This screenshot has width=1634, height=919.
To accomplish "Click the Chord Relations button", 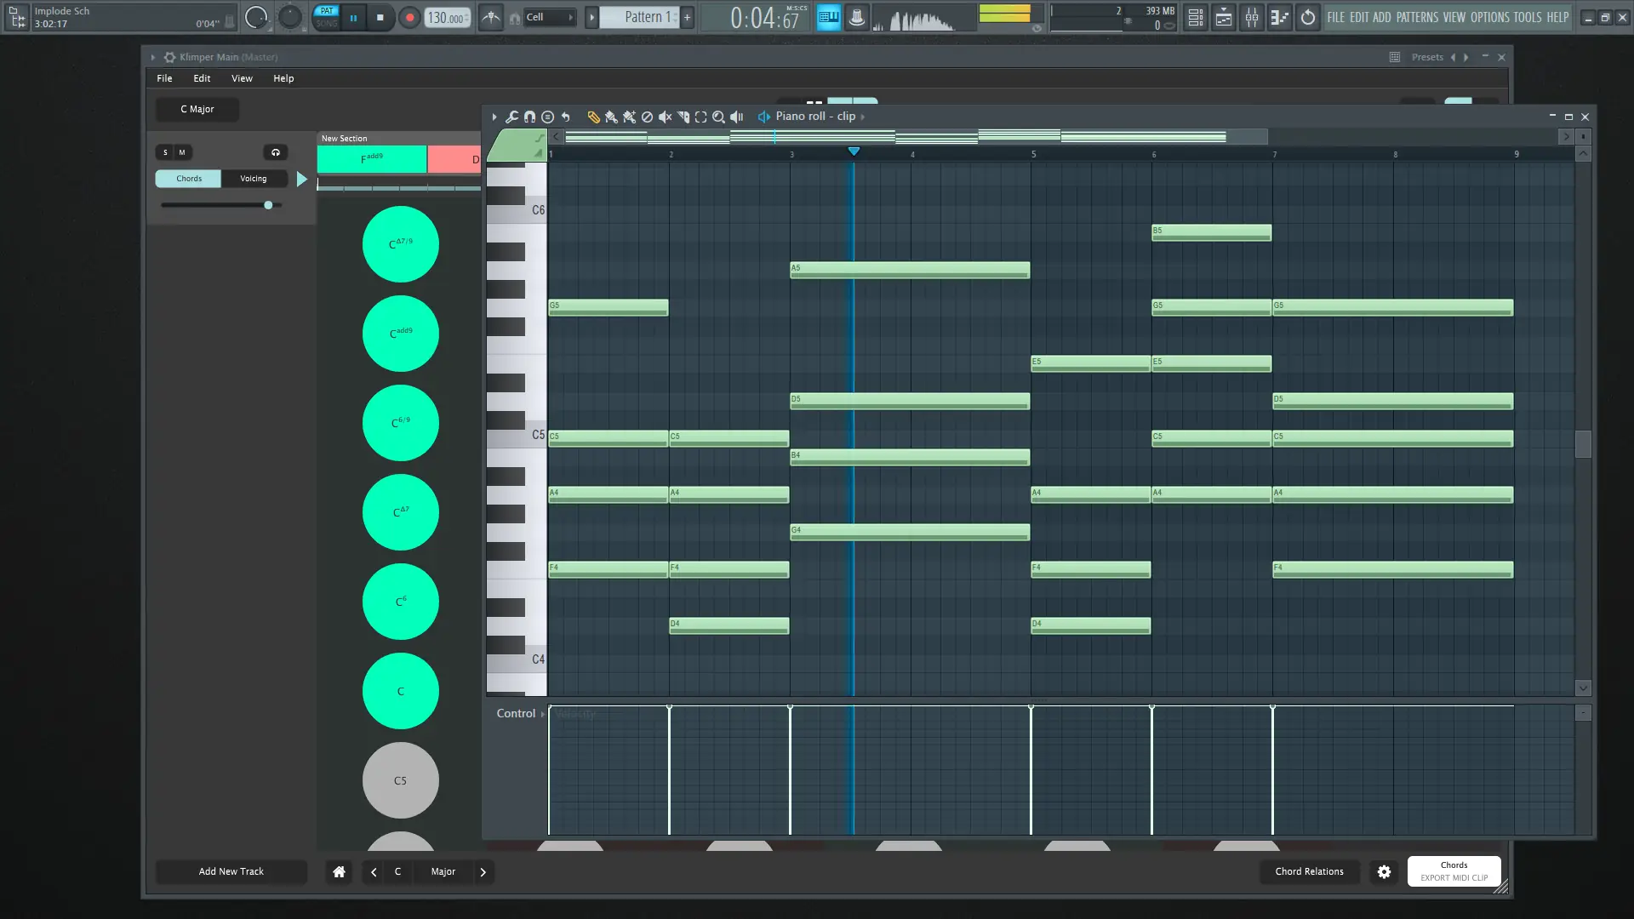I will [1309, 871].
